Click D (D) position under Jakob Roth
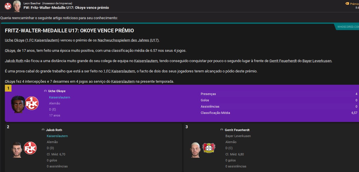This screenshot has height=172, width=359. point(51,148)
